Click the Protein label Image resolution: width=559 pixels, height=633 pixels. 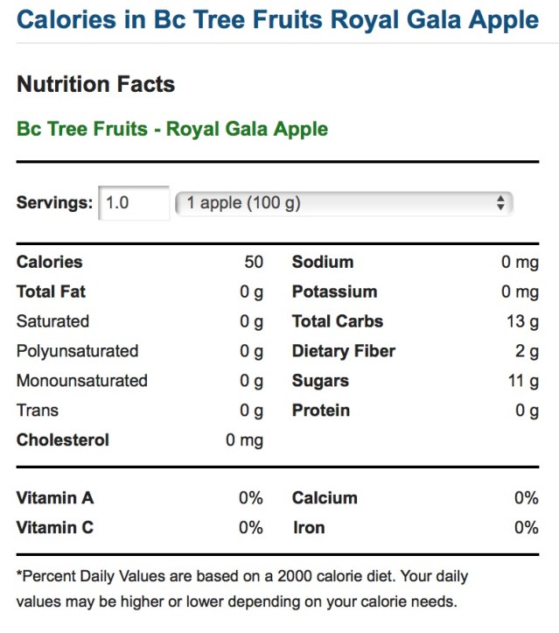[321, 411]
